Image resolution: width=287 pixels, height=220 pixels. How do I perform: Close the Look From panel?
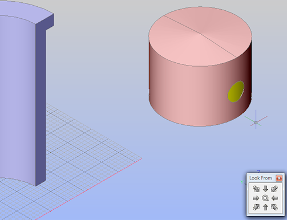pos(279,178)
